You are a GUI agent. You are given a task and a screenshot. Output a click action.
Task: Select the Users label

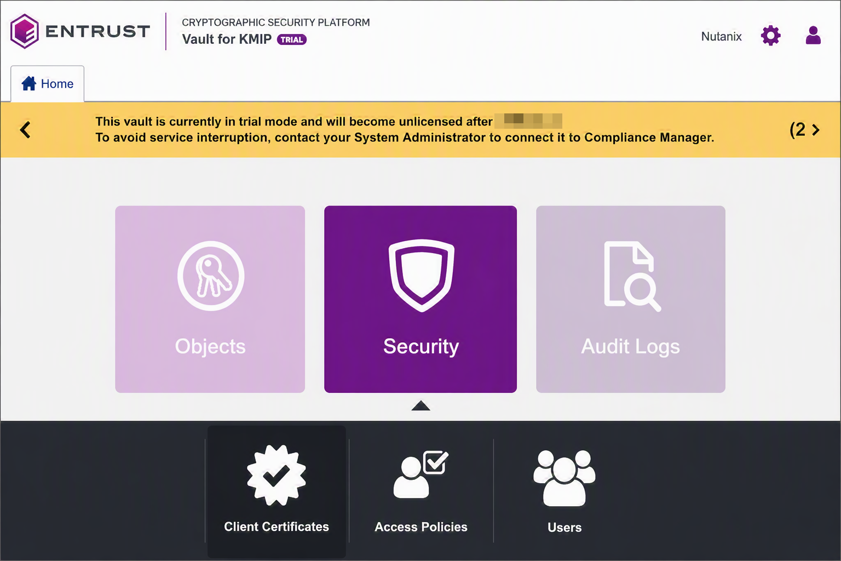(x=564, y=528)
